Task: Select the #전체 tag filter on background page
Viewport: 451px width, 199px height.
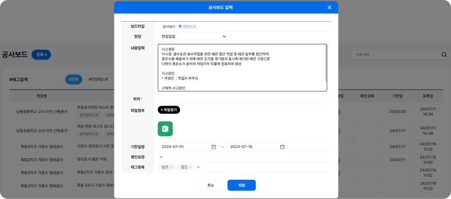Action: tap(74, 79)
